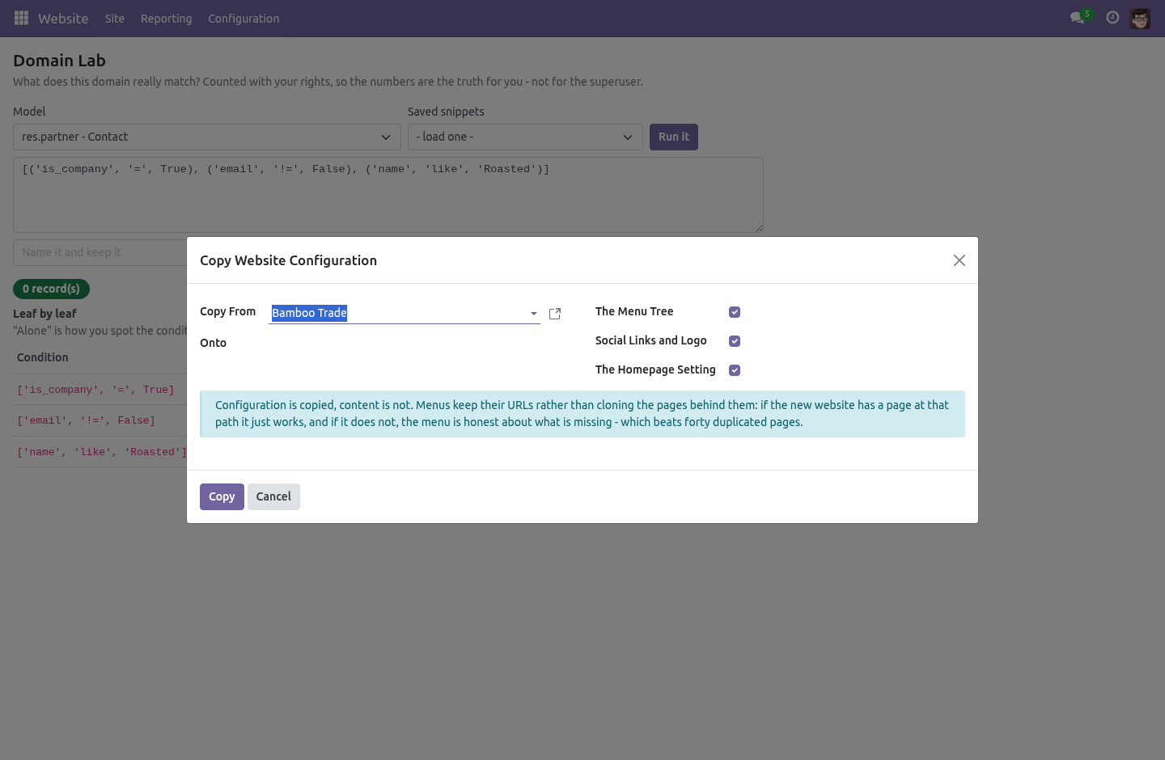Click the Name it and keep it field
The height and width of the screenshot is (760, 1165).
coord(100,252)
